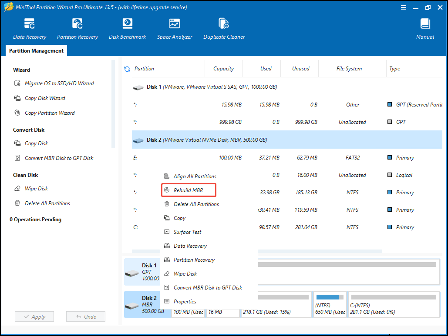Viewport: 448px width, 336px height.
Task: Open Duplicate Cleaner
Action: (224, 28)
